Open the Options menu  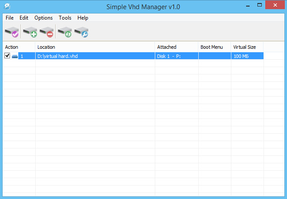tap(43, 18)
